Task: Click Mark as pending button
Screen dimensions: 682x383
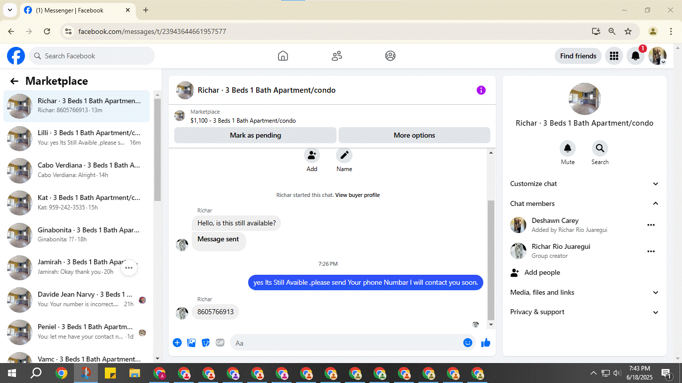Action: (255, 135)
